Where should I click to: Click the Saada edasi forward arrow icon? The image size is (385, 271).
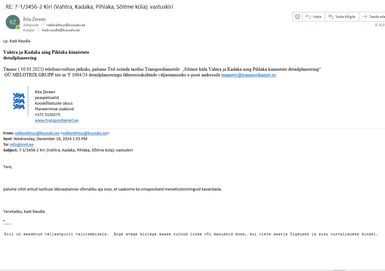coord(364,17)
